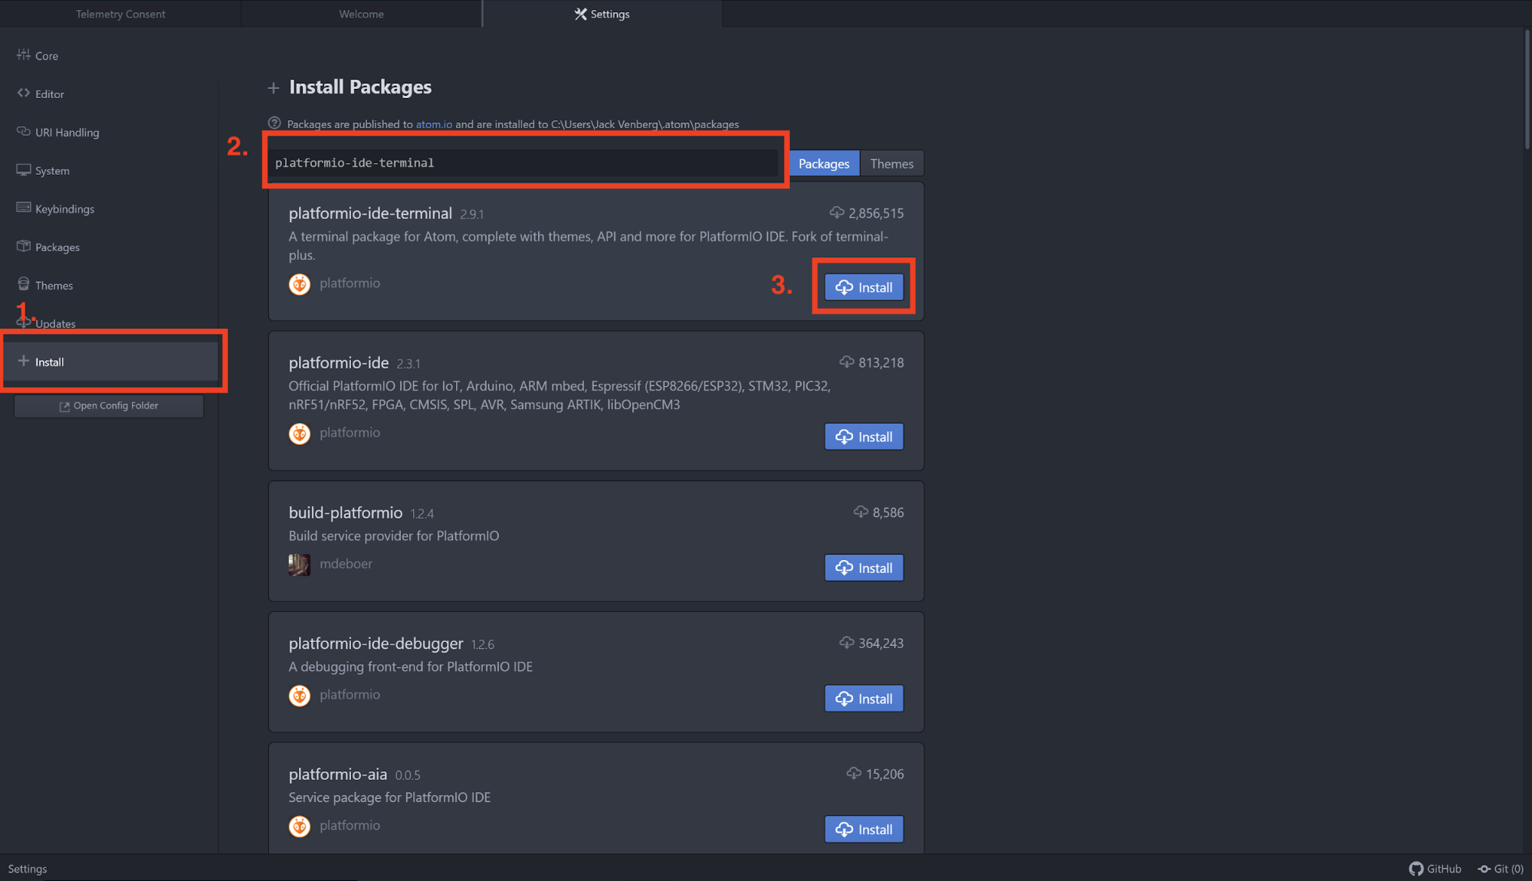Click the mdeboer author avatar thumbnail

(300, 565)
